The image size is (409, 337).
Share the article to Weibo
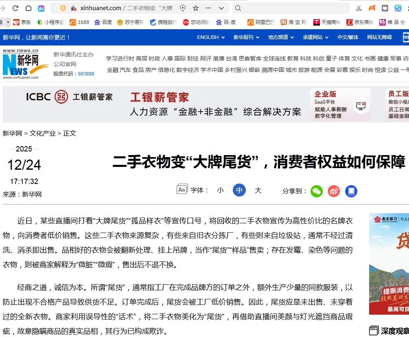[x=334, y=191]
